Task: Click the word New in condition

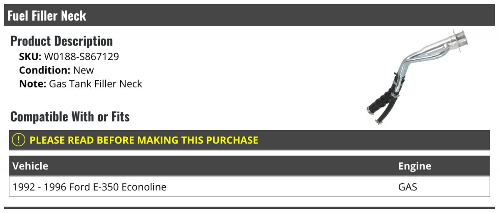Action: (x=84, y=70)
